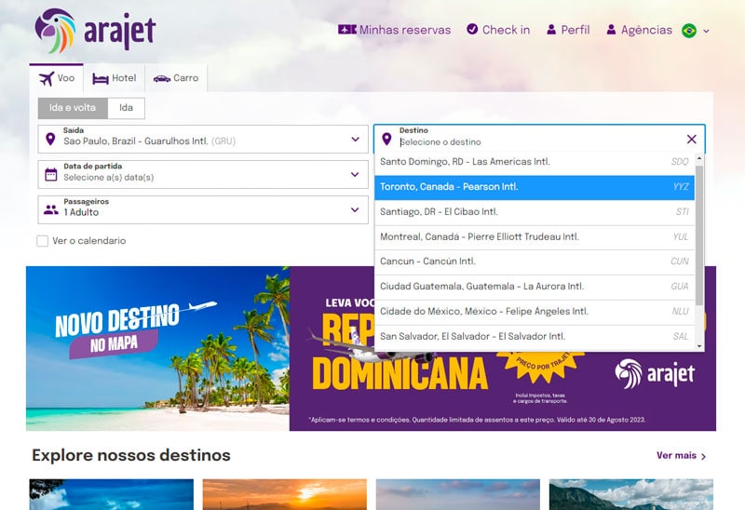Image resolution: width=745 pixels, height=510 pixels.
Task: Click the Brazil flag language icon
Action: [689, 31]
